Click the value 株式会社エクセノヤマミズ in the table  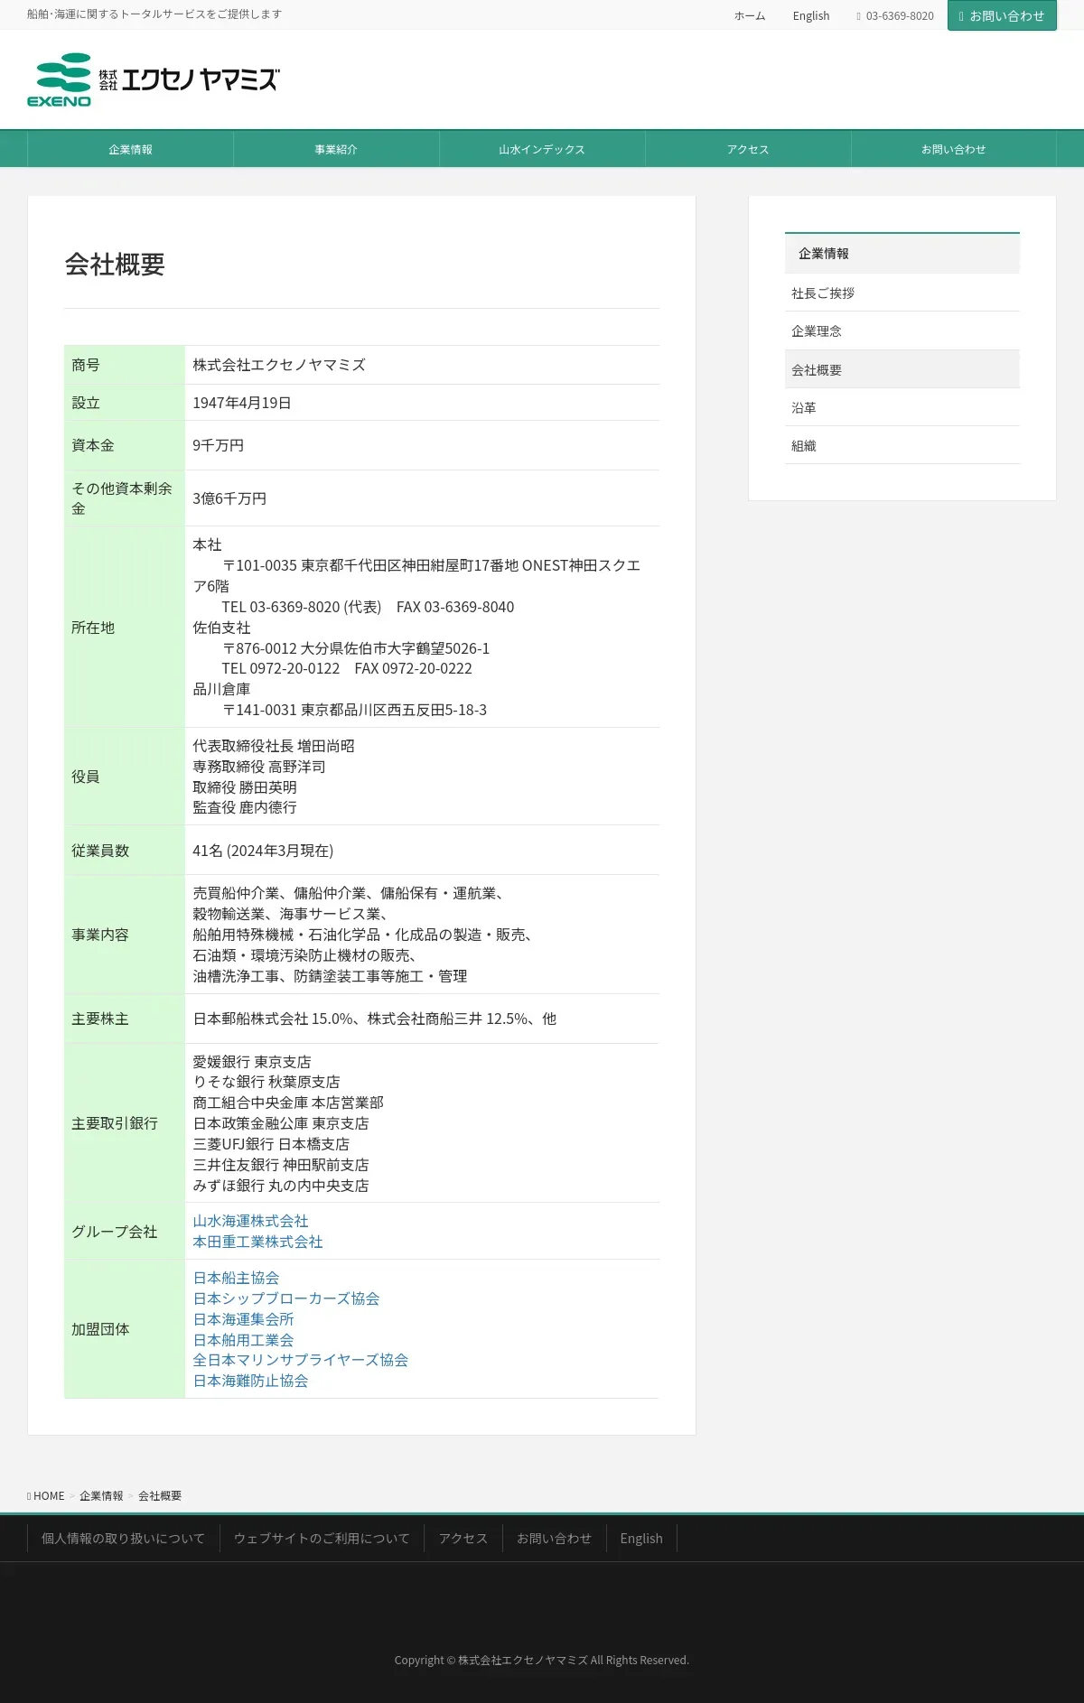pos(279,365)
